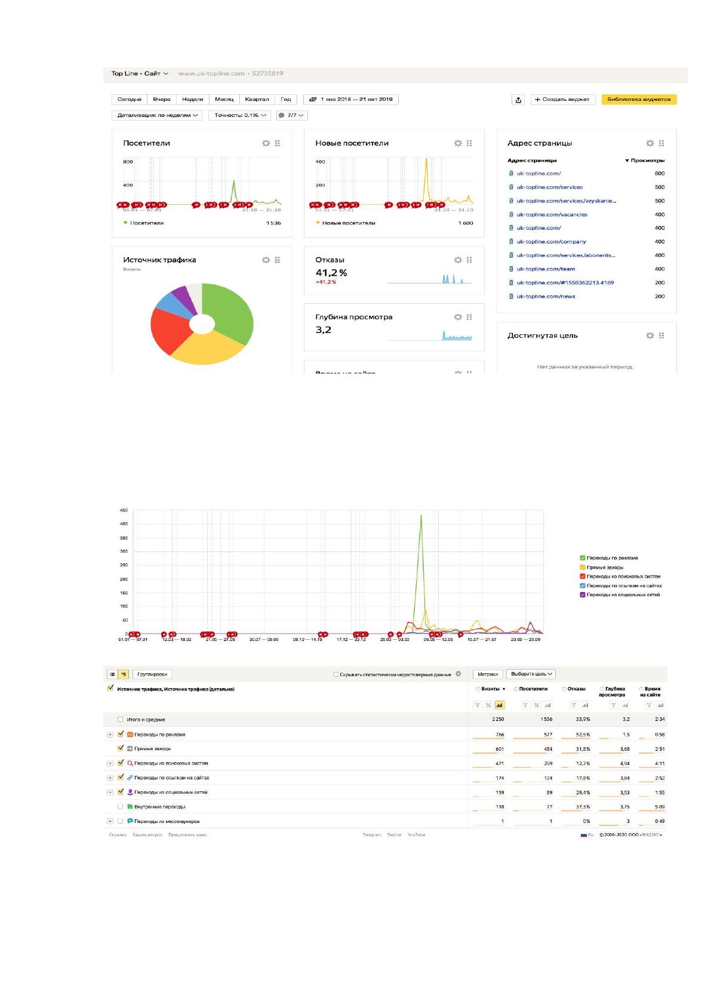Select the Месяц period tab

(224, 100)
